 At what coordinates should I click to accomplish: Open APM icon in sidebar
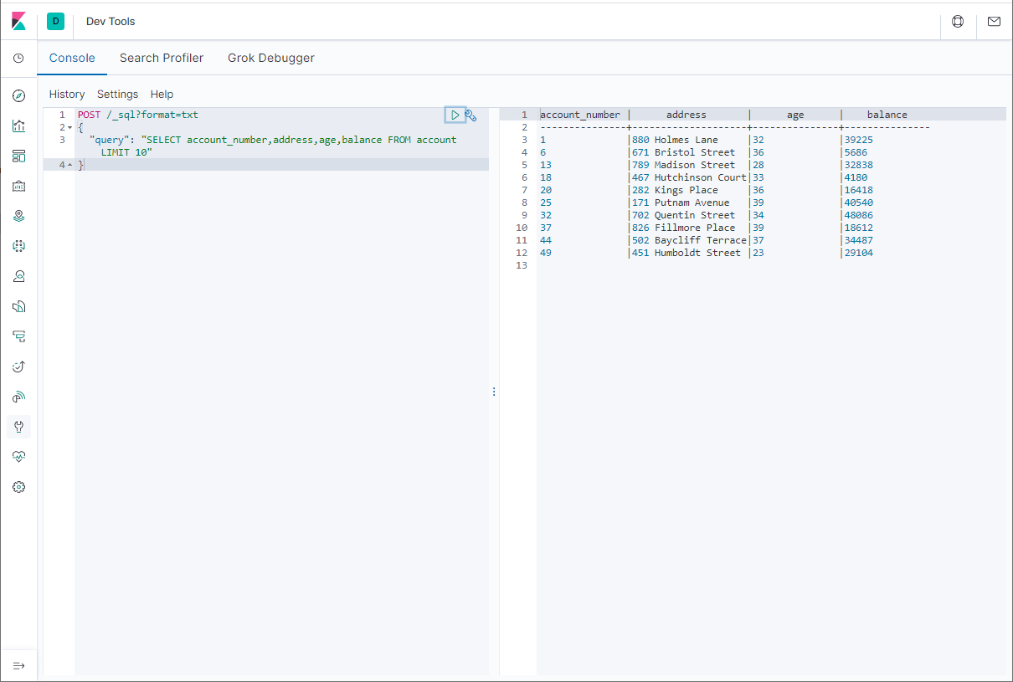[18, 336]
